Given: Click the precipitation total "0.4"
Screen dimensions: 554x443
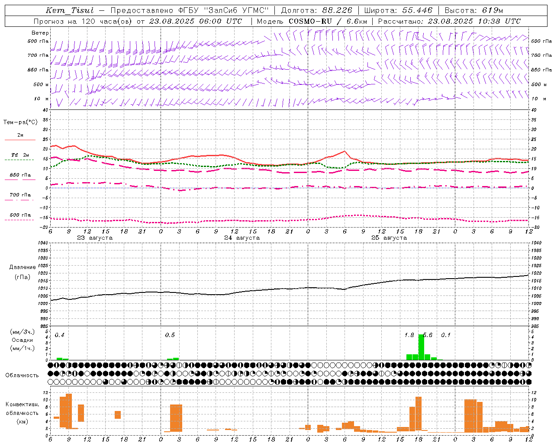Looking at the screenshot, I should click(60, 335).
